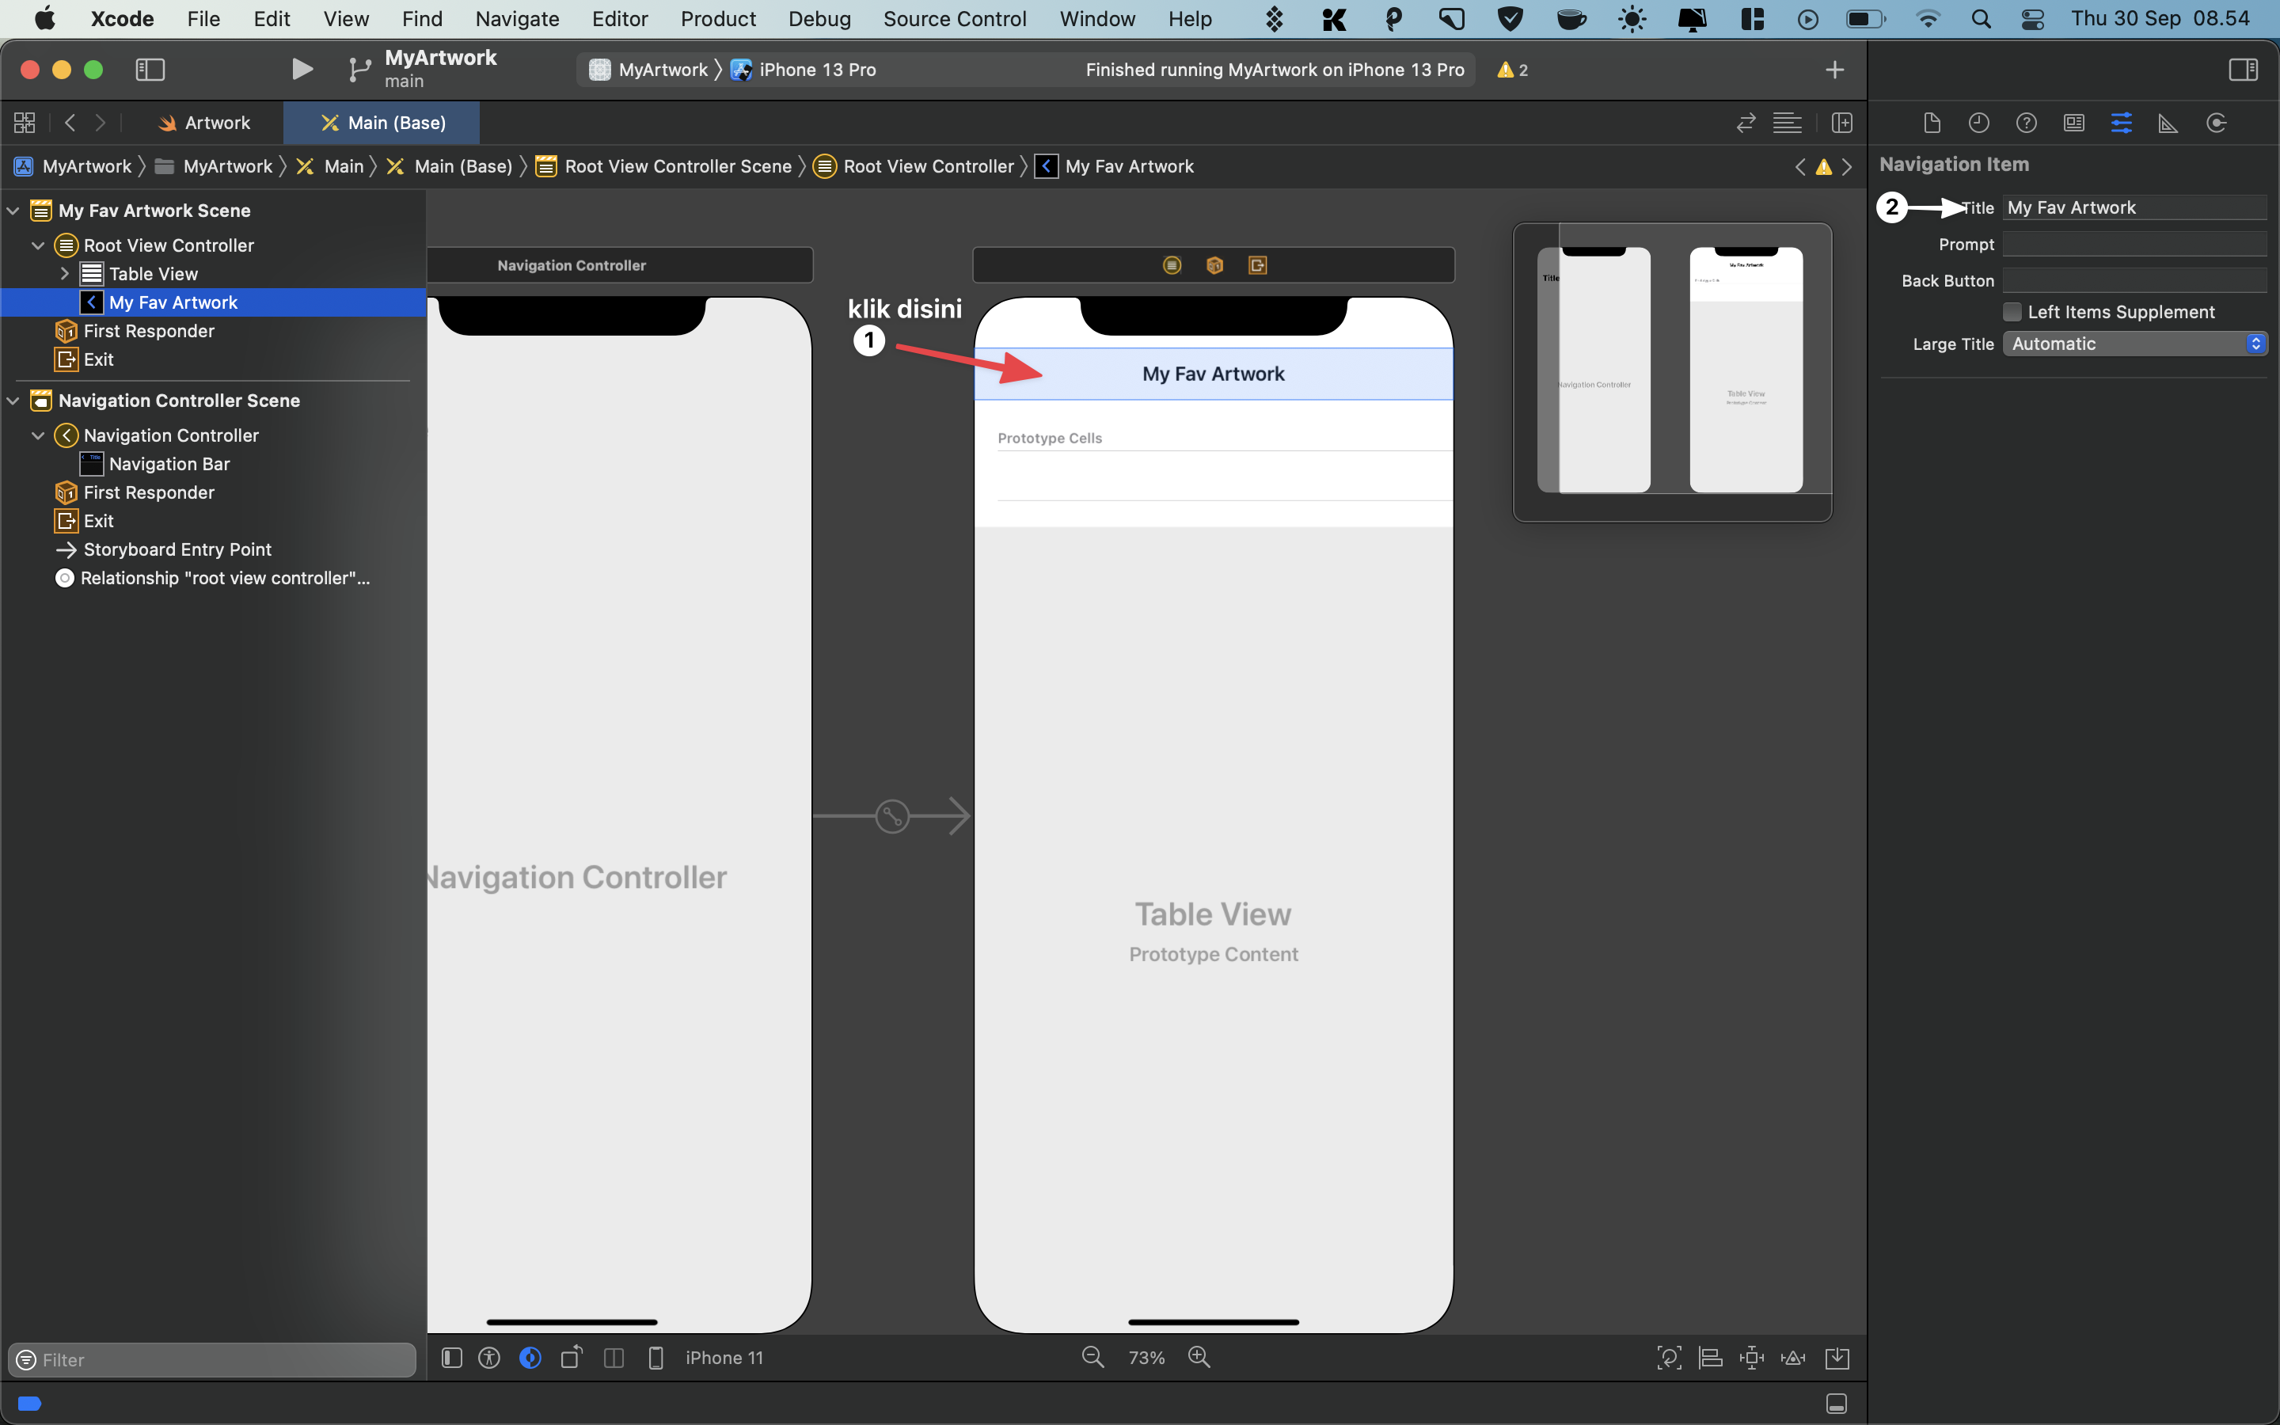
Task: Select the Attributes inspector icon
Action: 2121,123
